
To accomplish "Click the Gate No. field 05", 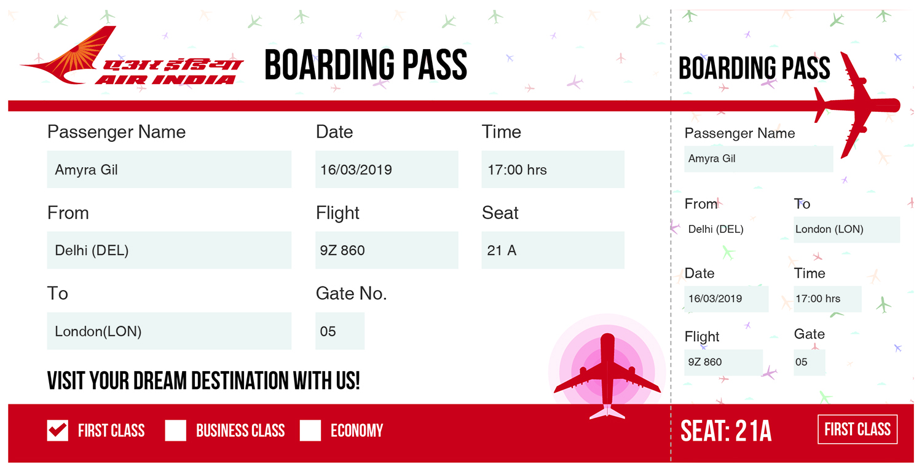I will click(x=340, y=331).
